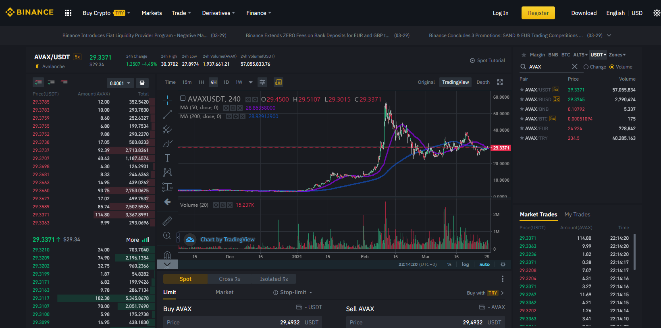Open chart indicator settings icon
Viewport: 661px width, 328px height.
[262, 82]
